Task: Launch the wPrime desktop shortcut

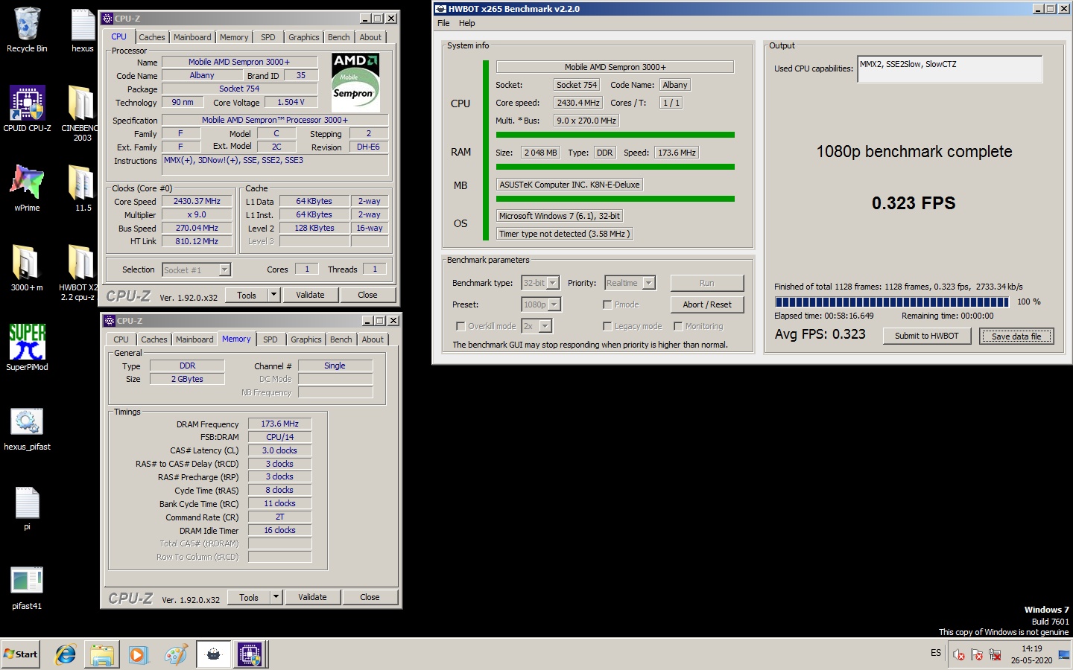Action: 27,188
